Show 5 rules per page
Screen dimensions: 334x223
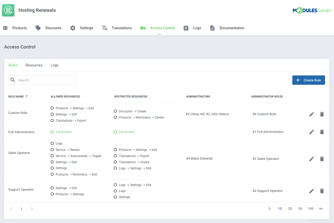[x=270, y=209]
